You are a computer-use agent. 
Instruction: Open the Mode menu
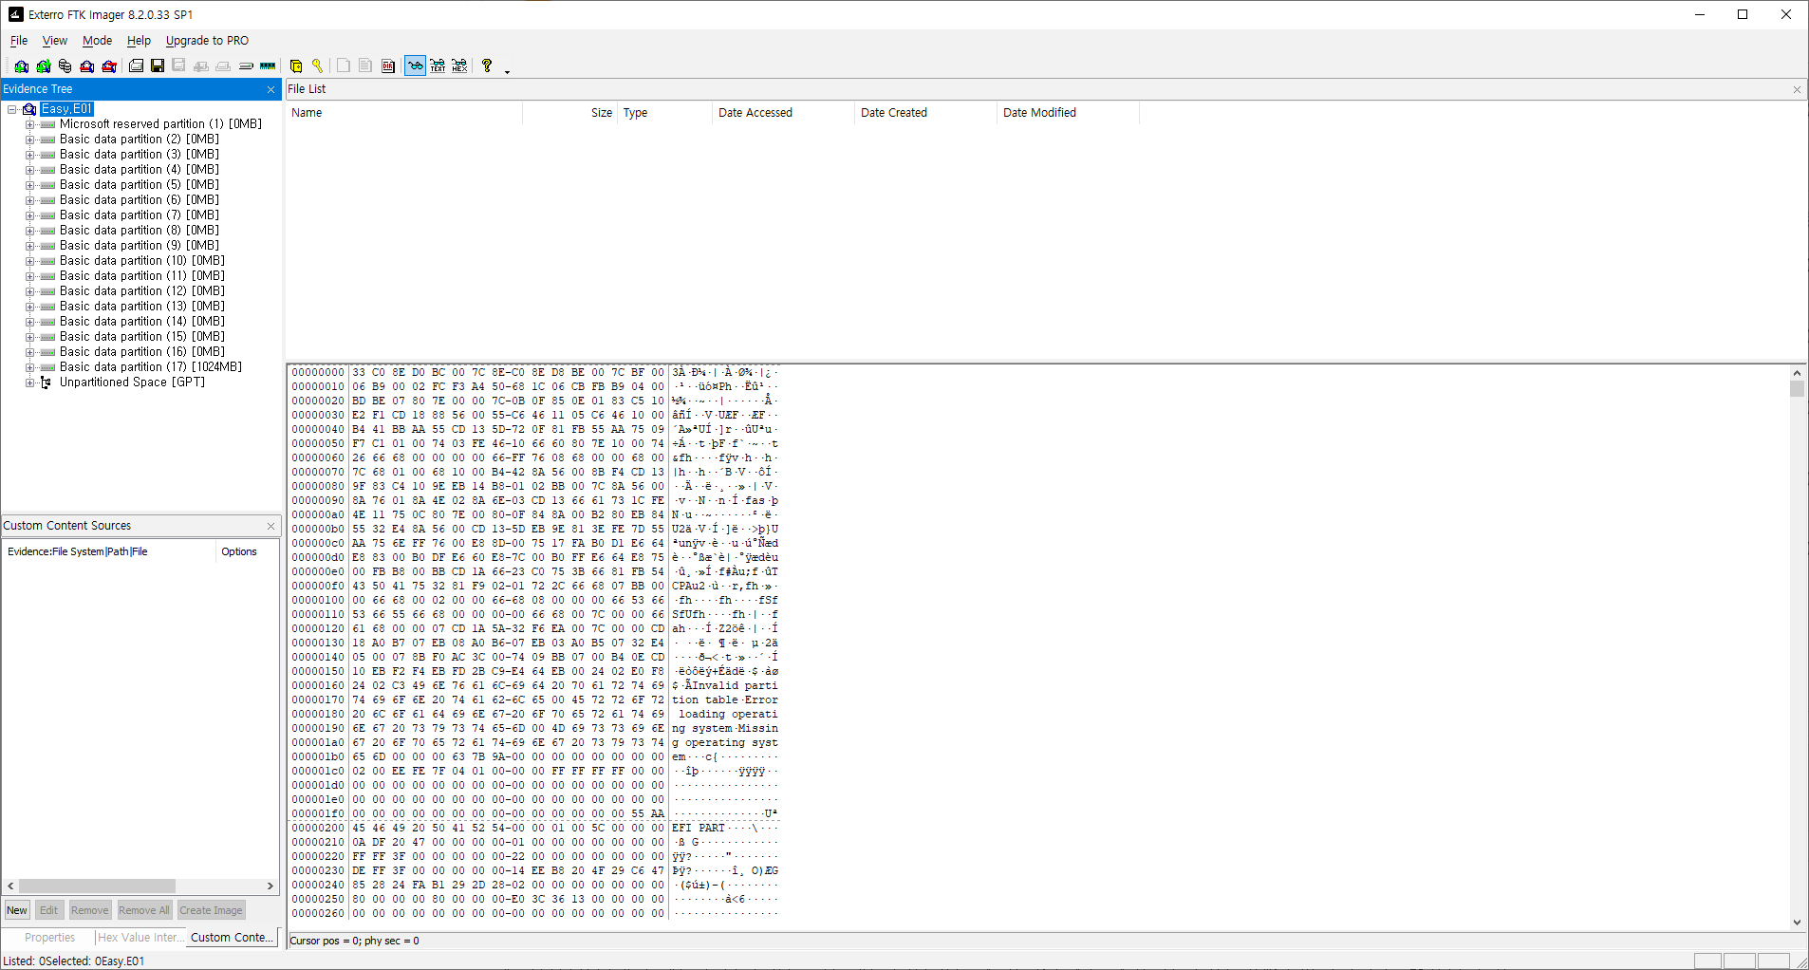pyautogui.click(x=97, y=41)
